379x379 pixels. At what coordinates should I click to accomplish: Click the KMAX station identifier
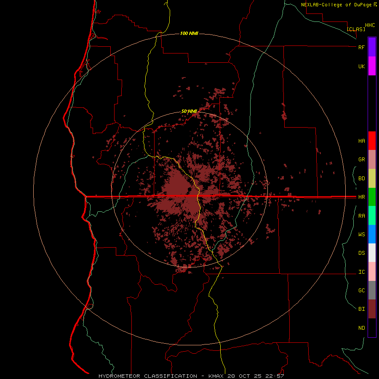coord(216,376)
